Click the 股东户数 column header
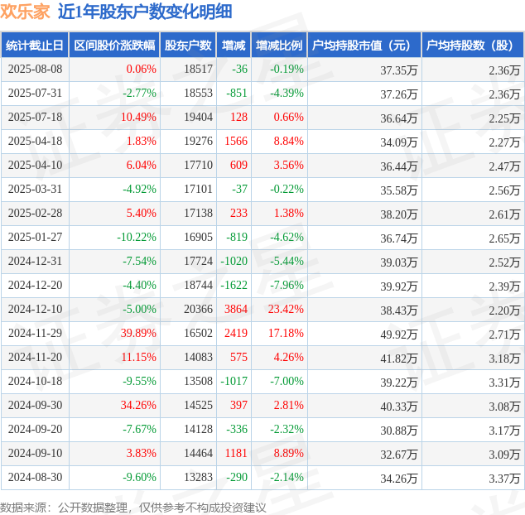This screenshot has height=515, width=525. pyautogui.click(x=188, y=46)
